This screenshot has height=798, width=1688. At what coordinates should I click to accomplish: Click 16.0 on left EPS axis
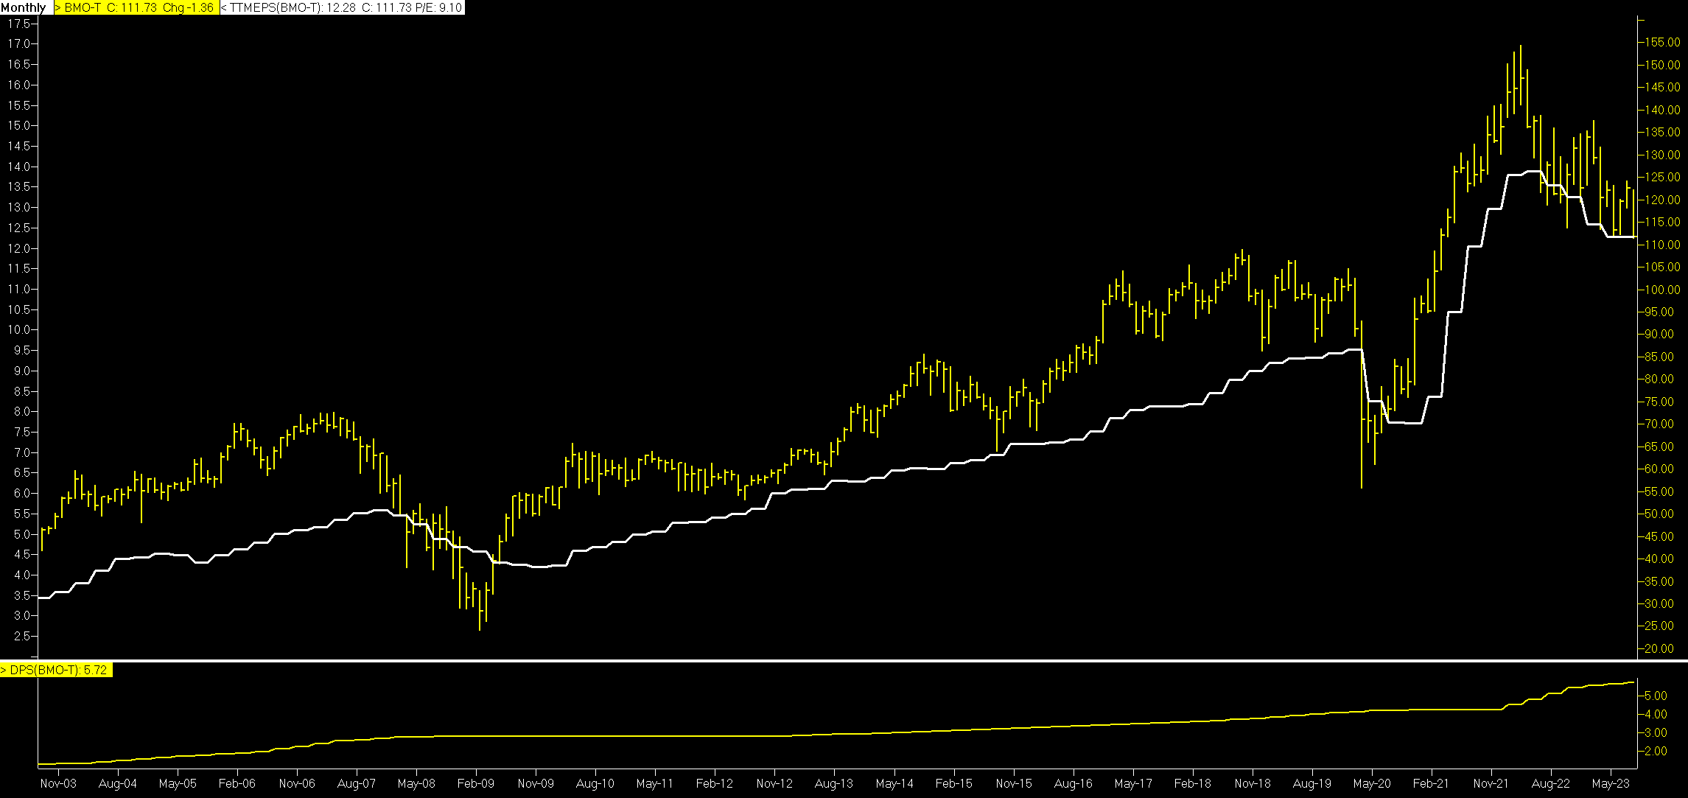19,85
